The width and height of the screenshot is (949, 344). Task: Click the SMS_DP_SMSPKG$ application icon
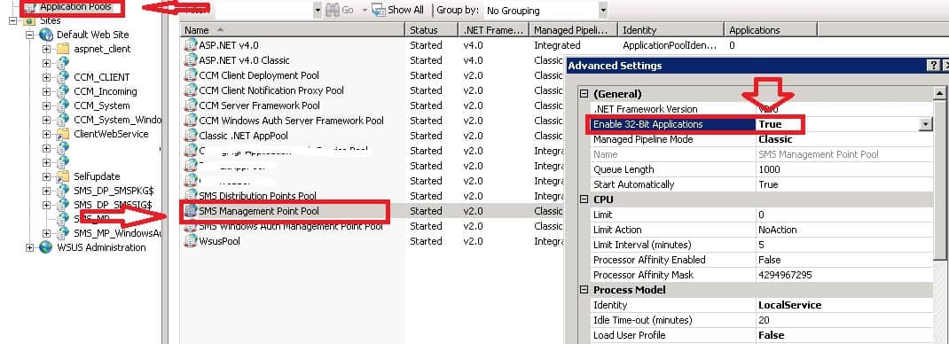pos(62,191)
